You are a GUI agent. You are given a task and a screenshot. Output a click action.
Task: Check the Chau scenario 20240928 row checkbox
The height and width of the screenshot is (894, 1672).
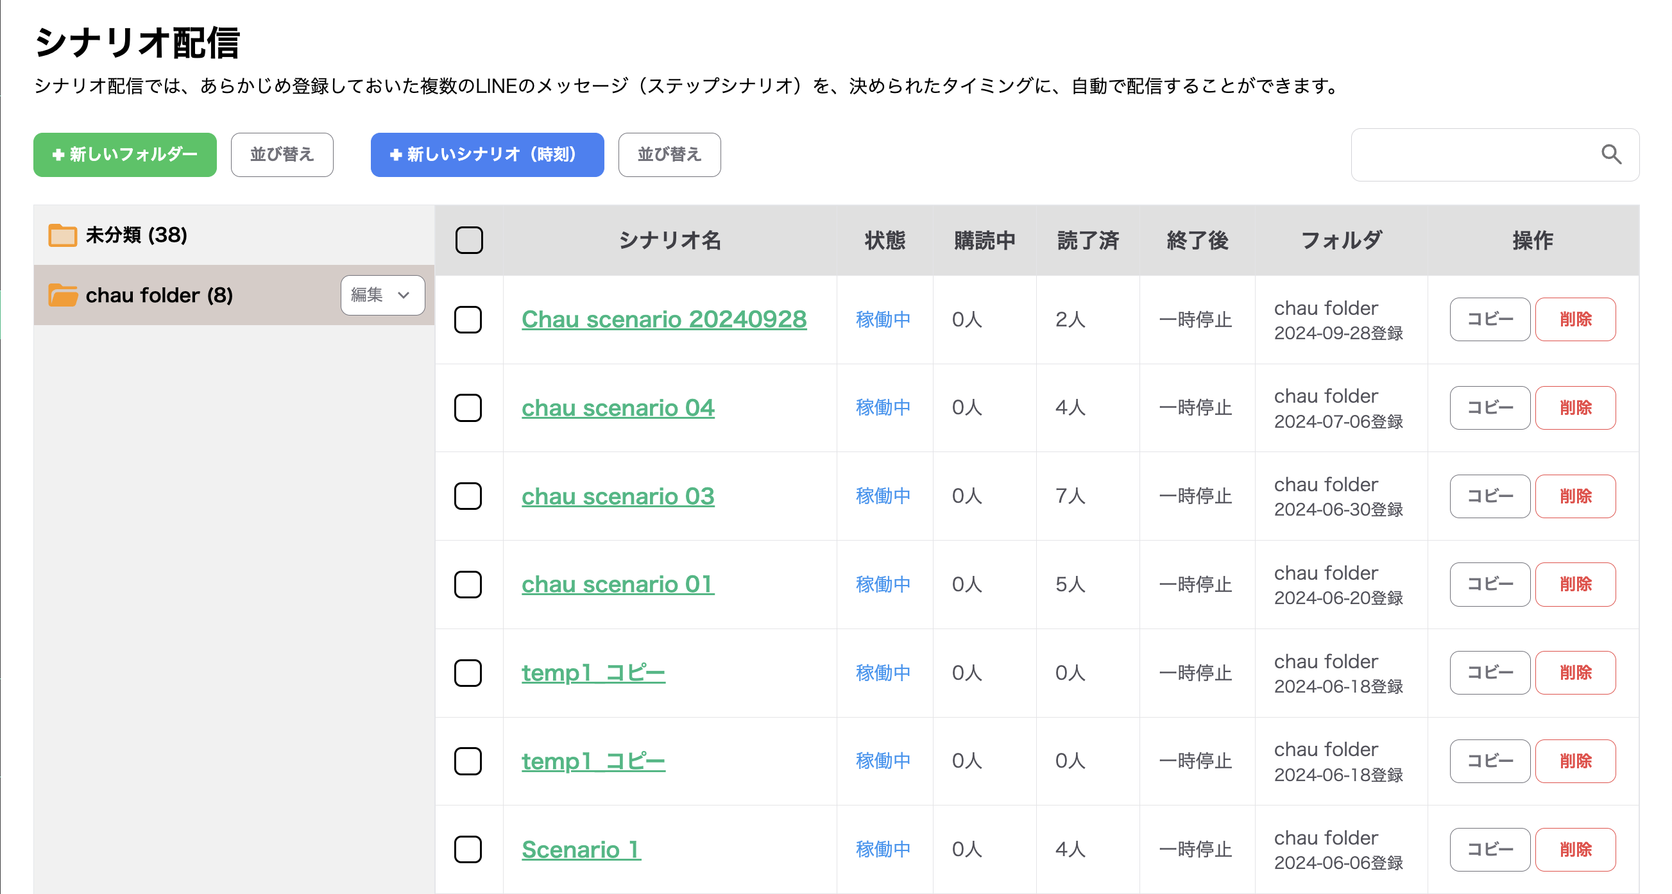coord(467,319)
